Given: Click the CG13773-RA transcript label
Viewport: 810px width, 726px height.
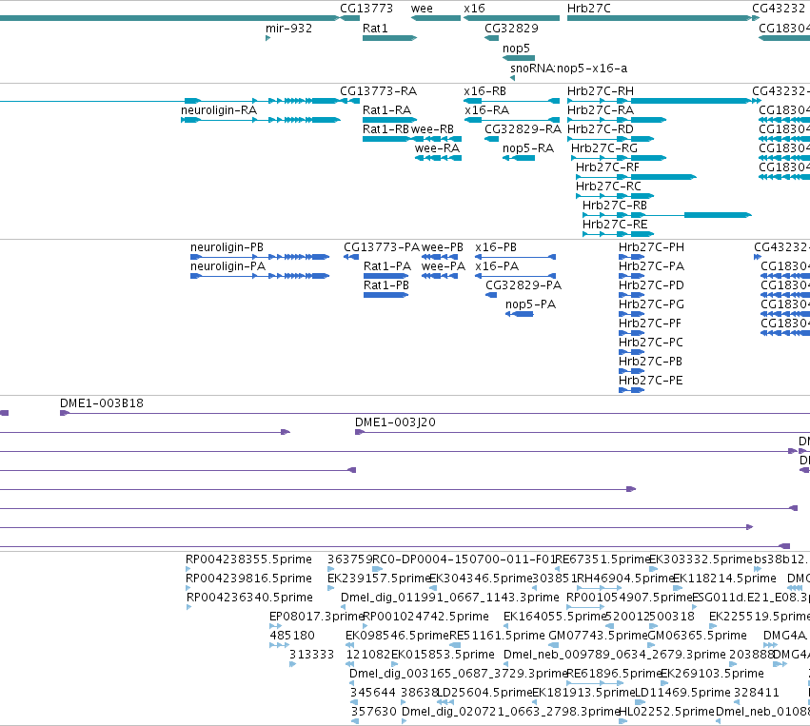Looking at the screenshot, I should 378,91.
